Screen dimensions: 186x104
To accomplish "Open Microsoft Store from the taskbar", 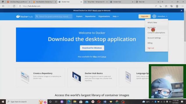I will coord(81,102).
